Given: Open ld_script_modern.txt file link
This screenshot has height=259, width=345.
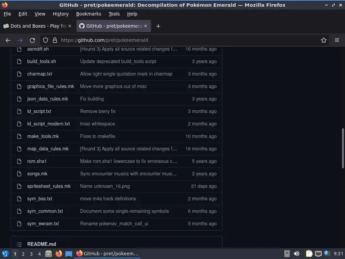Looking at the screenshot, I should pos(49,124).
